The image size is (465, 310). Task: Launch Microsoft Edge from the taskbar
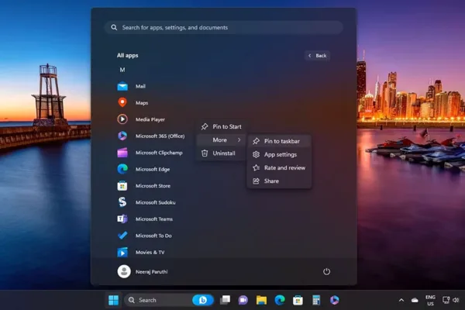(279, 300)
